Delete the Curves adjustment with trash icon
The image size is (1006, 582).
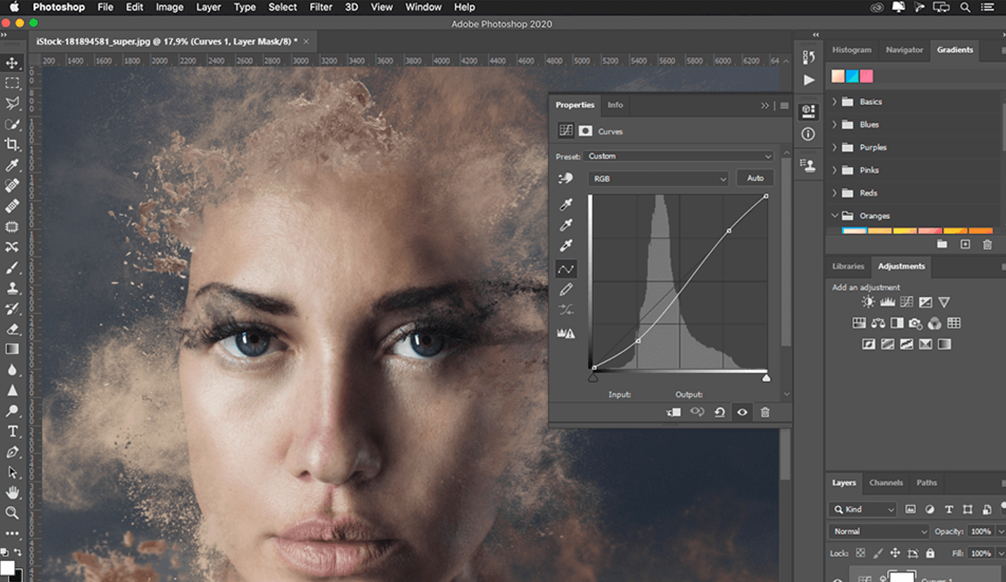765,412
